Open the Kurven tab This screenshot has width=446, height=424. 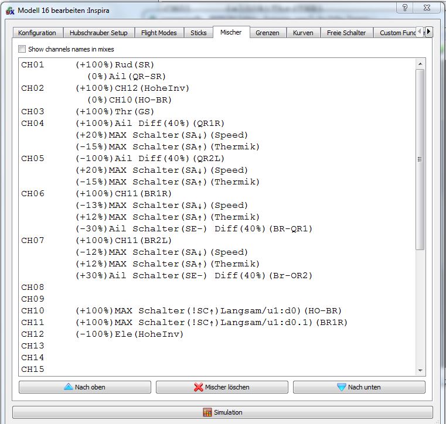pyautogui.click(x=303, y=33)
